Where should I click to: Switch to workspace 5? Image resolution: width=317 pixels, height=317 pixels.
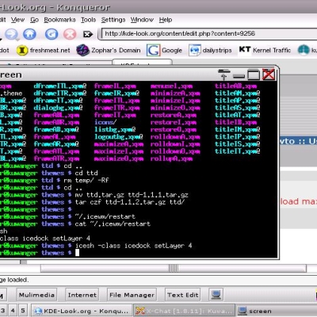tap(23, 311)
